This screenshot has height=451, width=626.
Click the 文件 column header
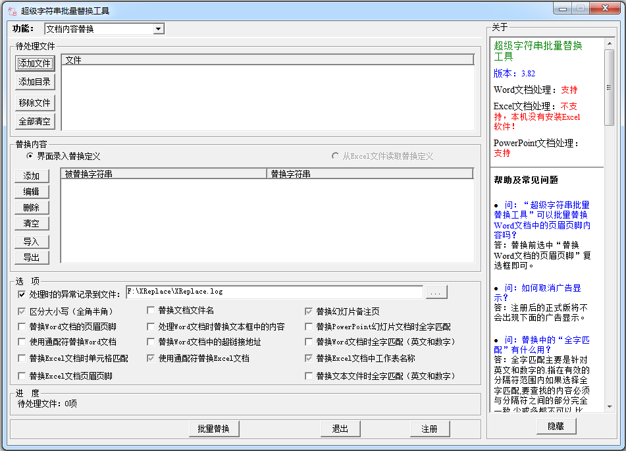[267, 60]
